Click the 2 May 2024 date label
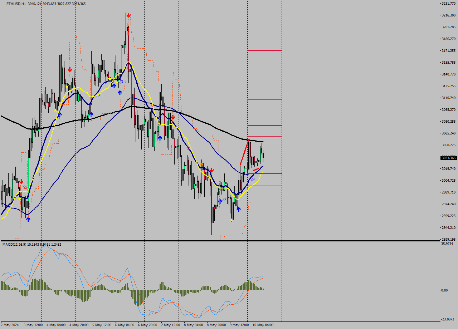The width and height of the screenshot is (458, 329). (x=10, y=325)
